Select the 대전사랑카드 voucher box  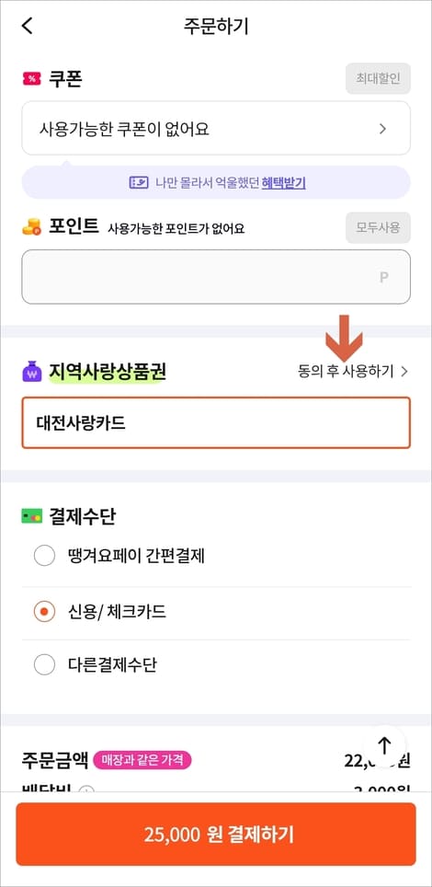pyautogui.click(x=216, y=423)
